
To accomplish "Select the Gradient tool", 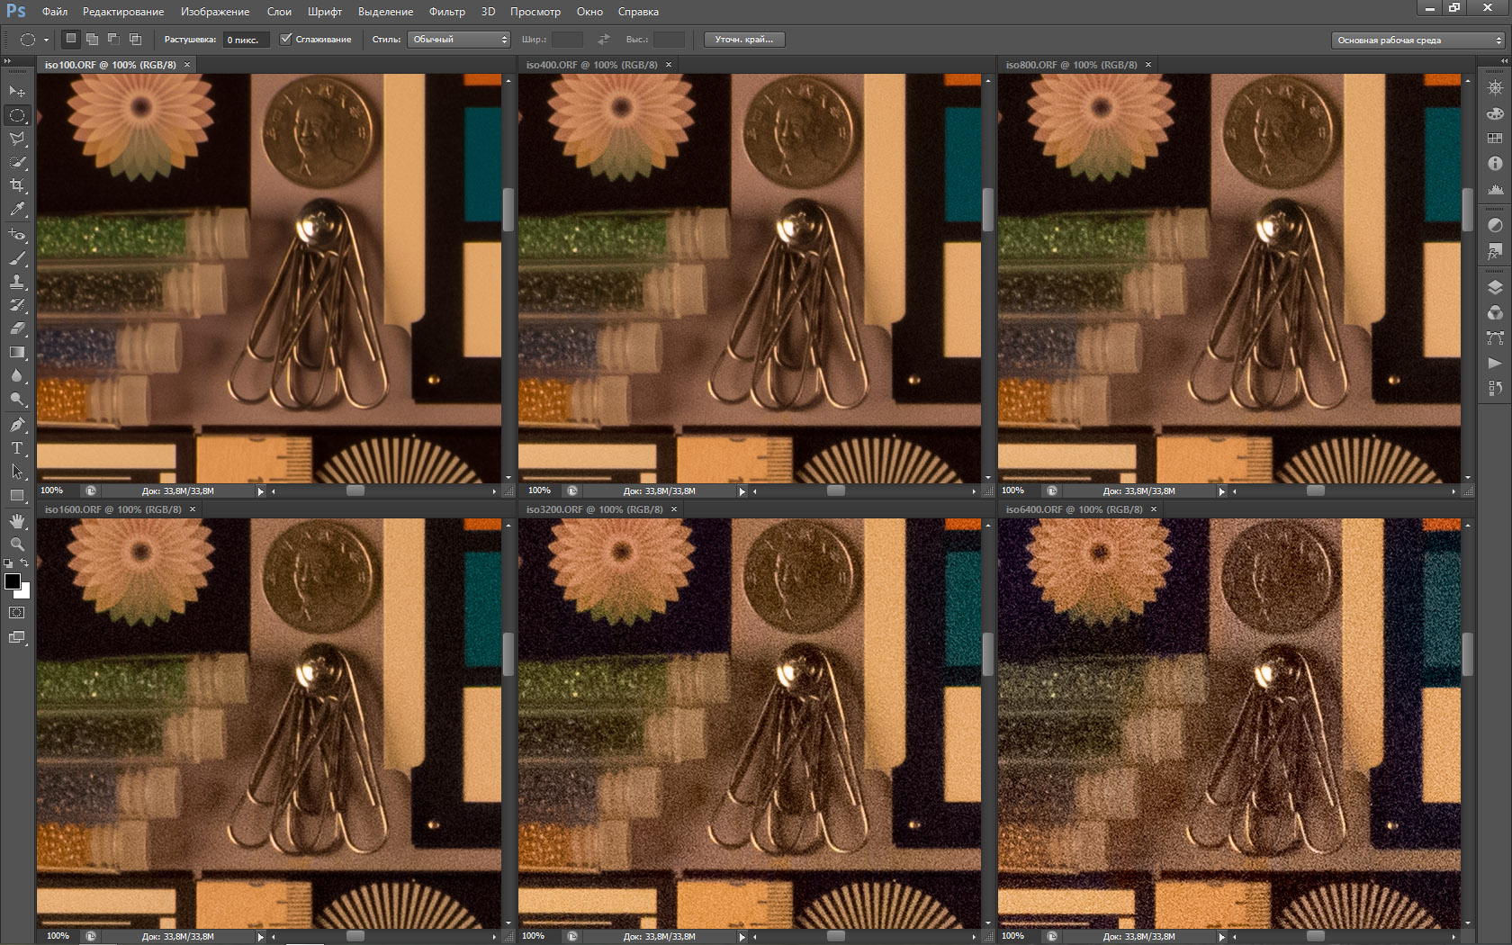I will (17, 352).
